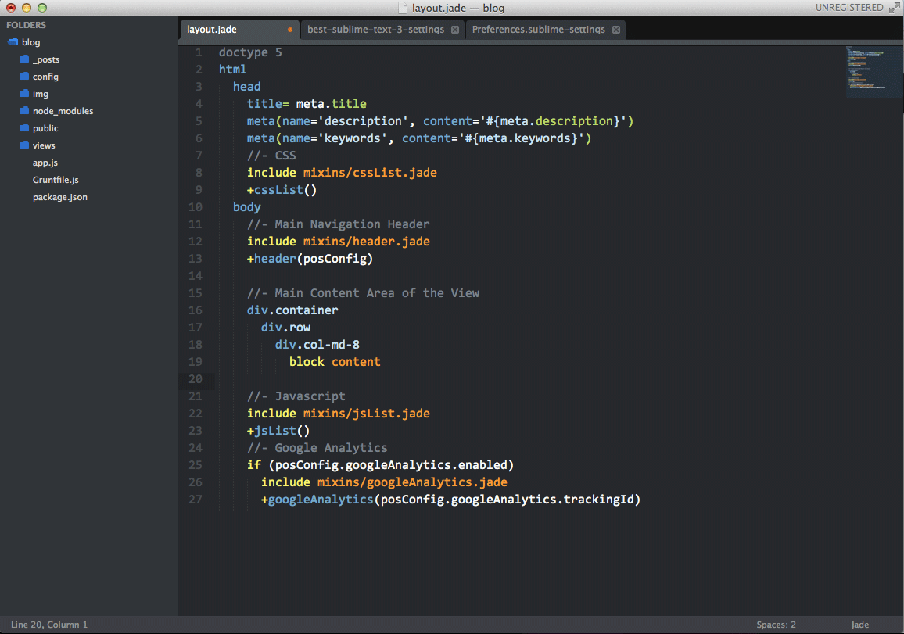The height and width of the screenshot is (634, 904).
Task: Close the best-sublime-text-3-settings tab
Action: [455, 30]
